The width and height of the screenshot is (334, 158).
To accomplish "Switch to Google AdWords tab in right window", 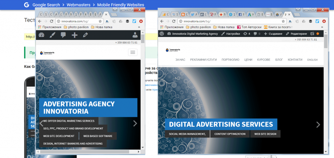I will pyautogui.click(x=250, y=15).
